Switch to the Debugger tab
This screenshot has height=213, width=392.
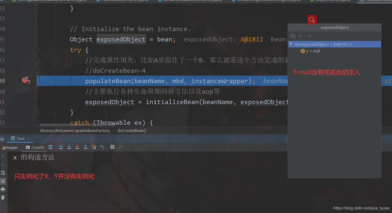pyautogui.click(x=10, y=147)
